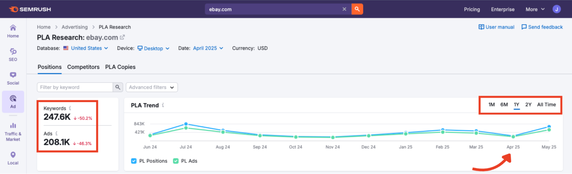The image size is (572, 174).
Task: Open the Desktop device dropdown
Action: point(153,48)
